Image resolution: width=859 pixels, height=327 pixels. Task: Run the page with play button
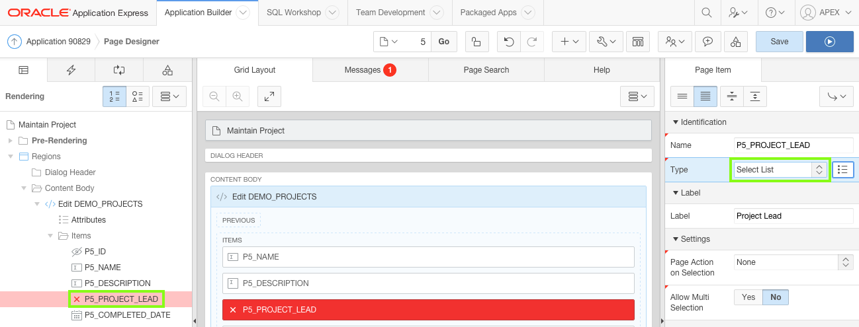click(x=830, y=42)
